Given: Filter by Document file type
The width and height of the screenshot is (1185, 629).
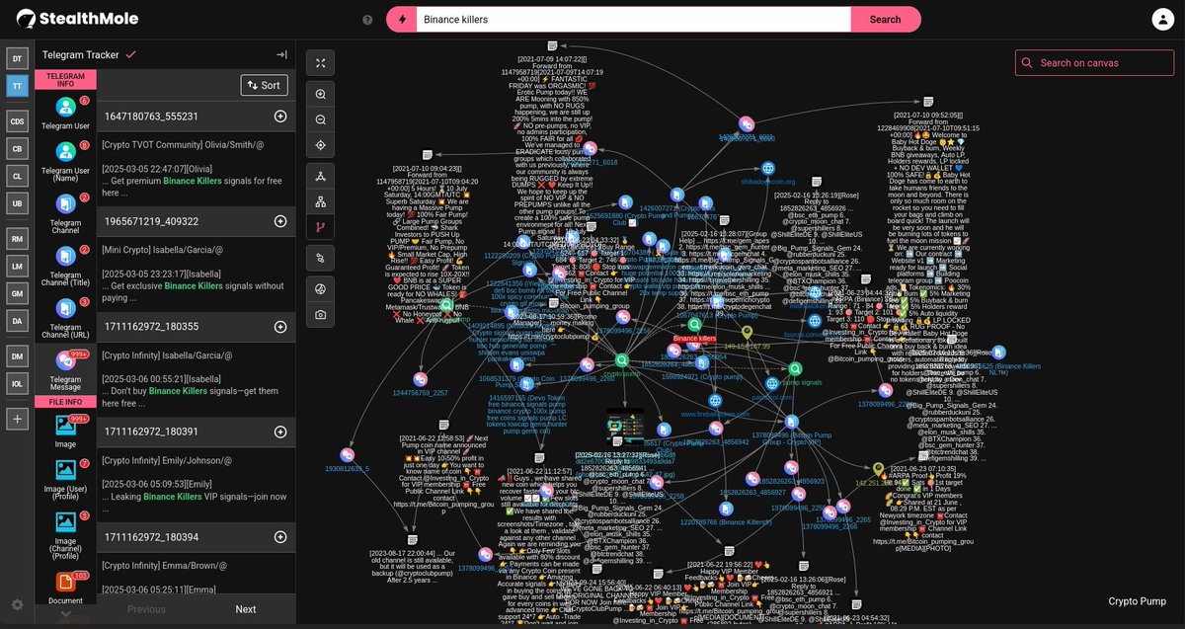Looking at the screenshot, I should pyautogui.click(x=66, y=589).
